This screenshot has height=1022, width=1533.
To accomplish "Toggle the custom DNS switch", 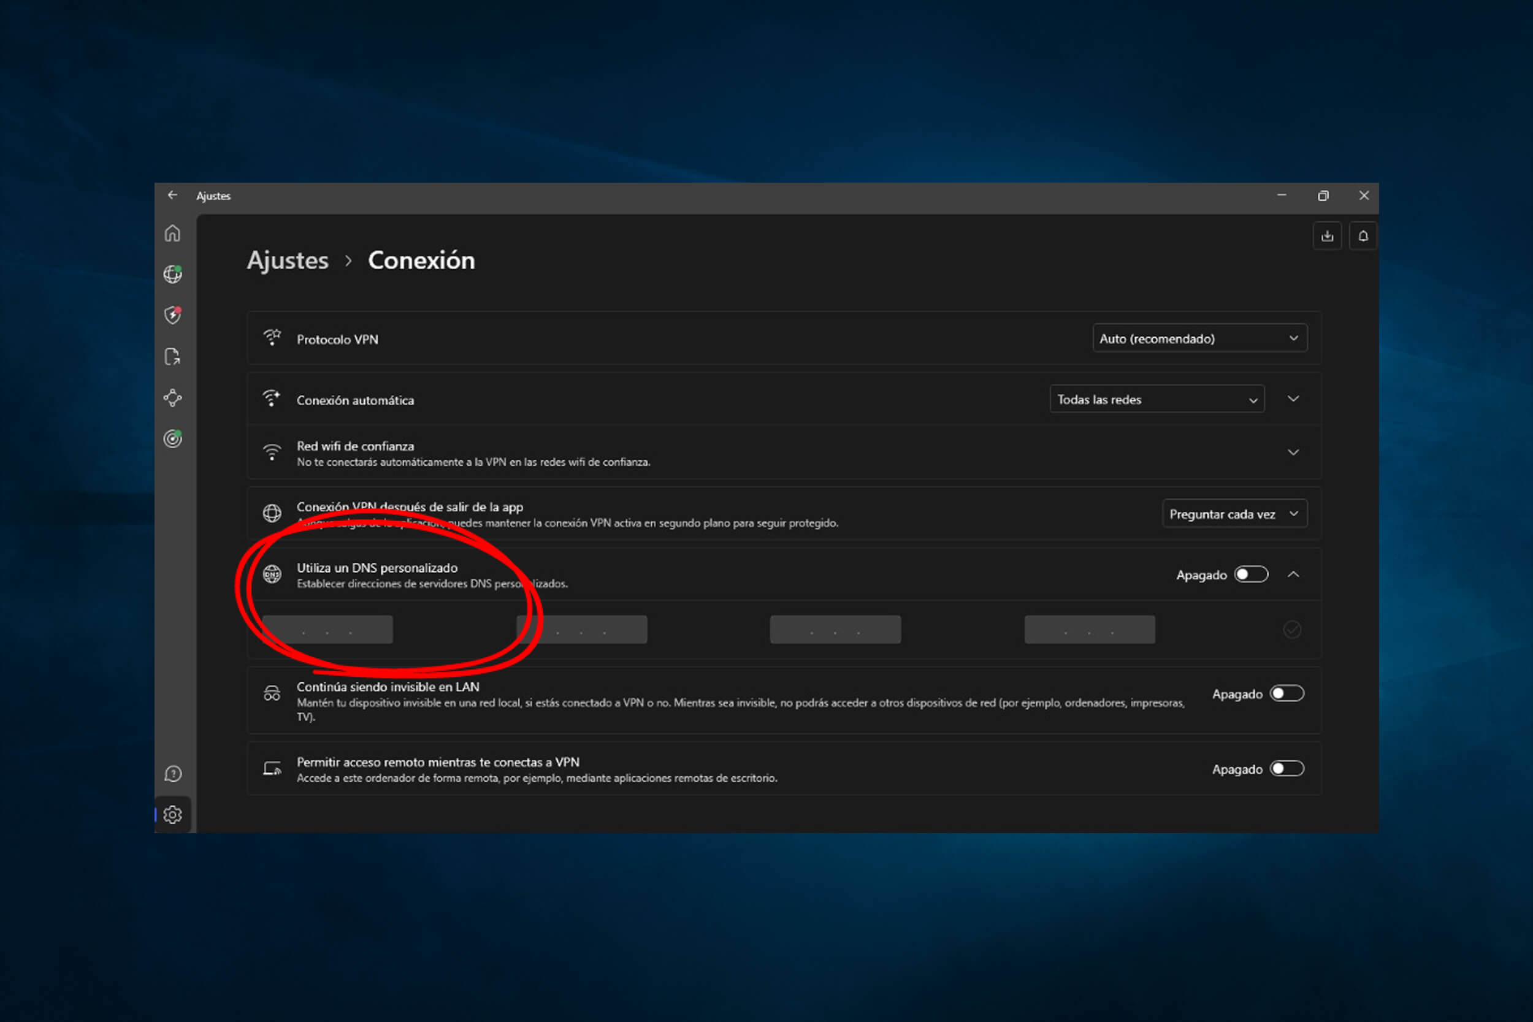I will coord(1251,574).
